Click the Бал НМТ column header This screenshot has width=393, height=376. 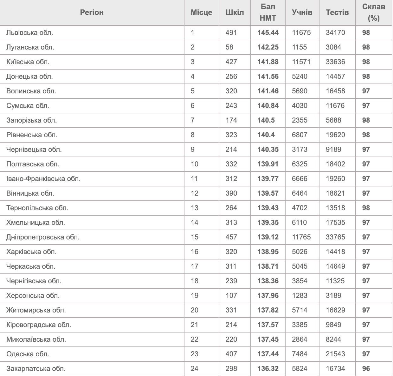tap(268, 12)
